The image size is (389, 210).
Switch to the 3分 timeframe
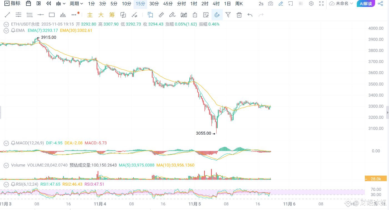[x=102, y=4]
